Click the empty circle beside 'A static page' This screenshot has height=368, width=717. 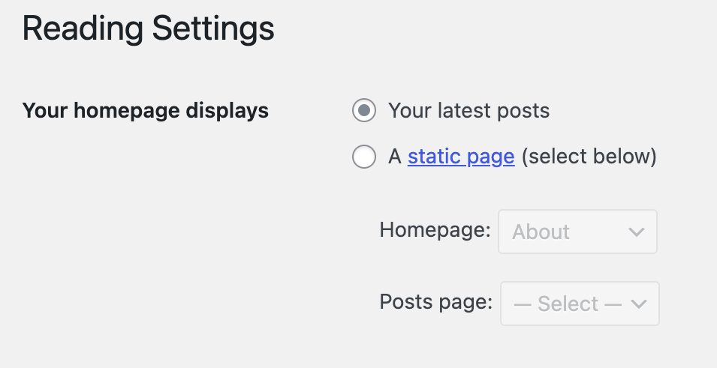[x=364, y=157]
